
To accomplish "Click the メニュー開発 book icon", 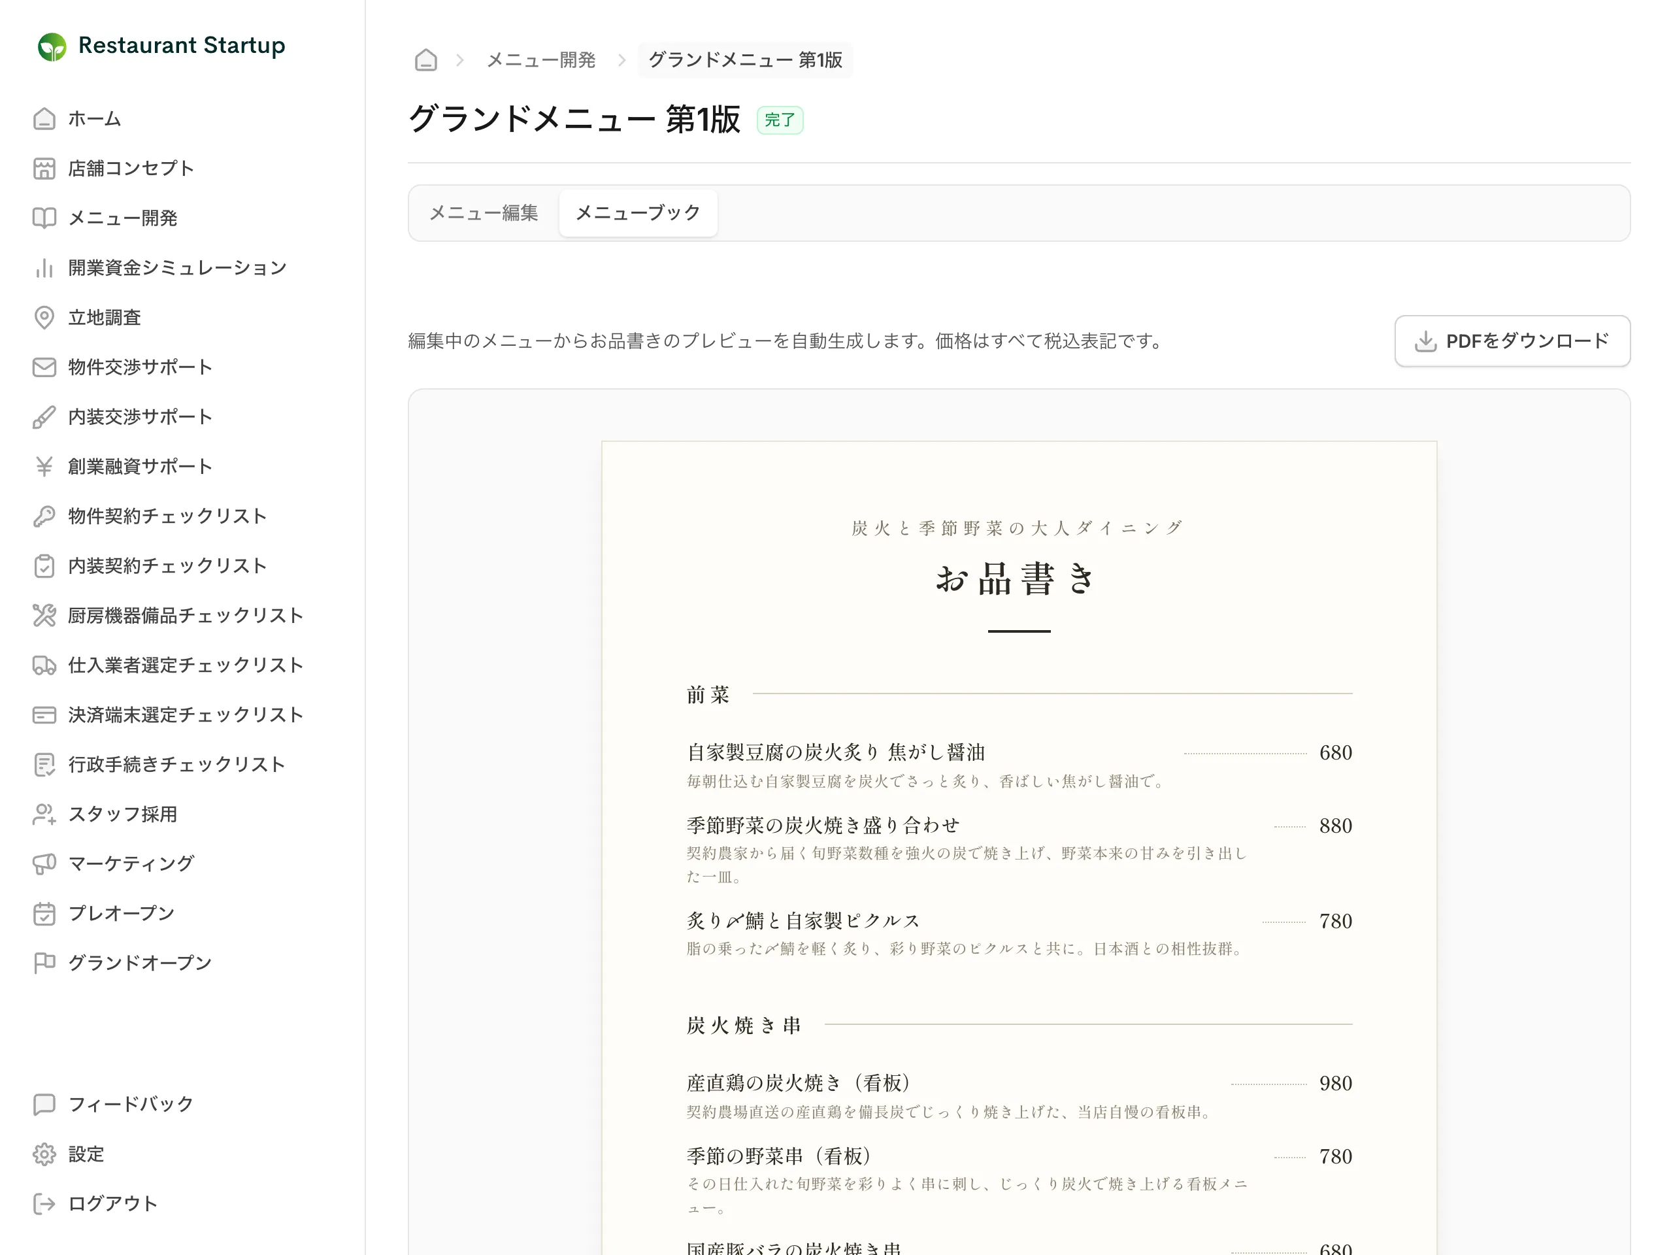I will (x=44, y=218).
